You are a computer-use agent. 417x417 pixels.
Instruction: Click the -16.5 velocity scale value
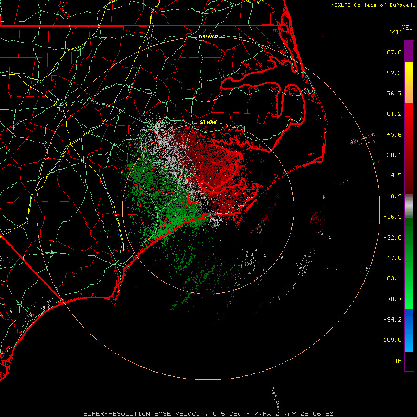coord(392,217)
